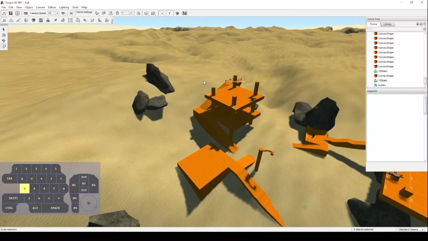428x241 pixels.
Task: Click the play/run game icon
Action: click(17, 13)
